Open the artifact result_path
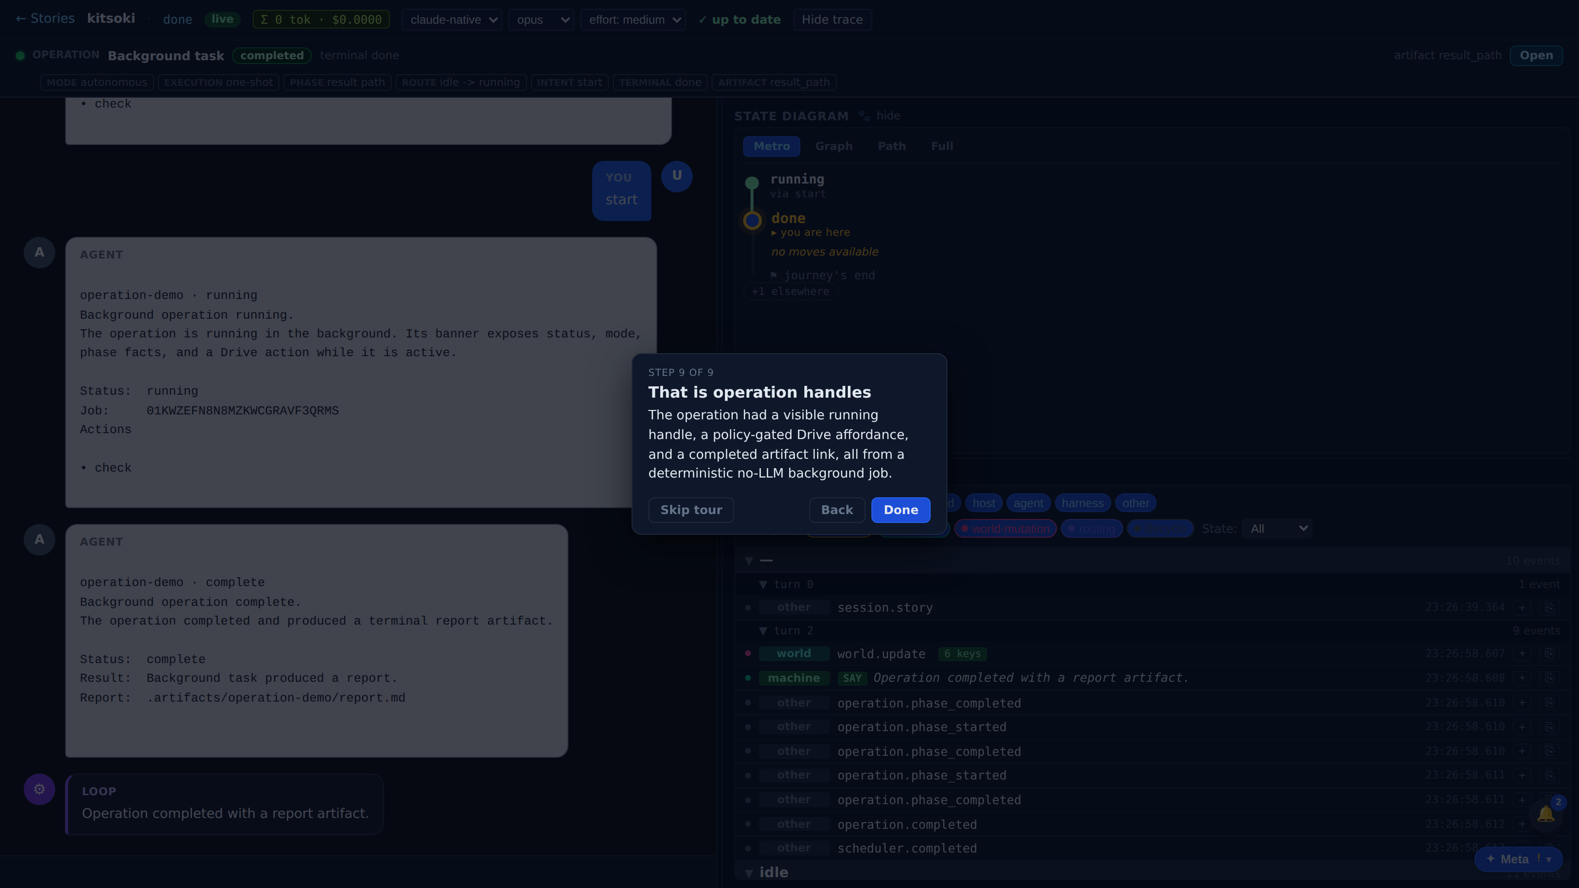The width and height of the screenshot is (1579, 888). coord(1536,55)
